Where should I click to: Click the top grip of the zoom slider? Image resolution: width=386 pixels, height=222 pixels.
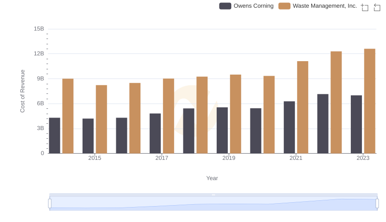213,195
